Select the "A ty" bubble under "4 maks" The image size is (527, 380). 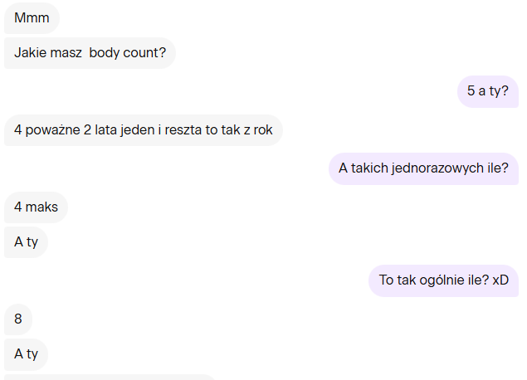[x=26, y=242]
